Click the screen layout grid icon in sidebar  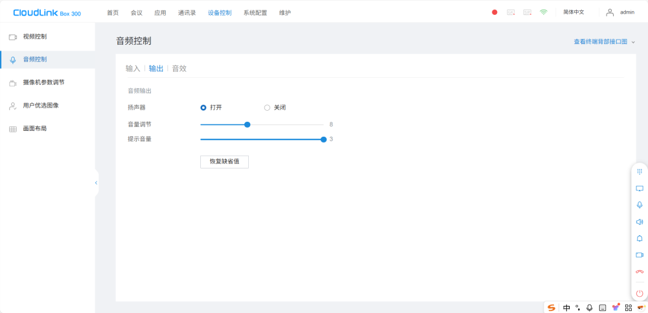[13, 129]
